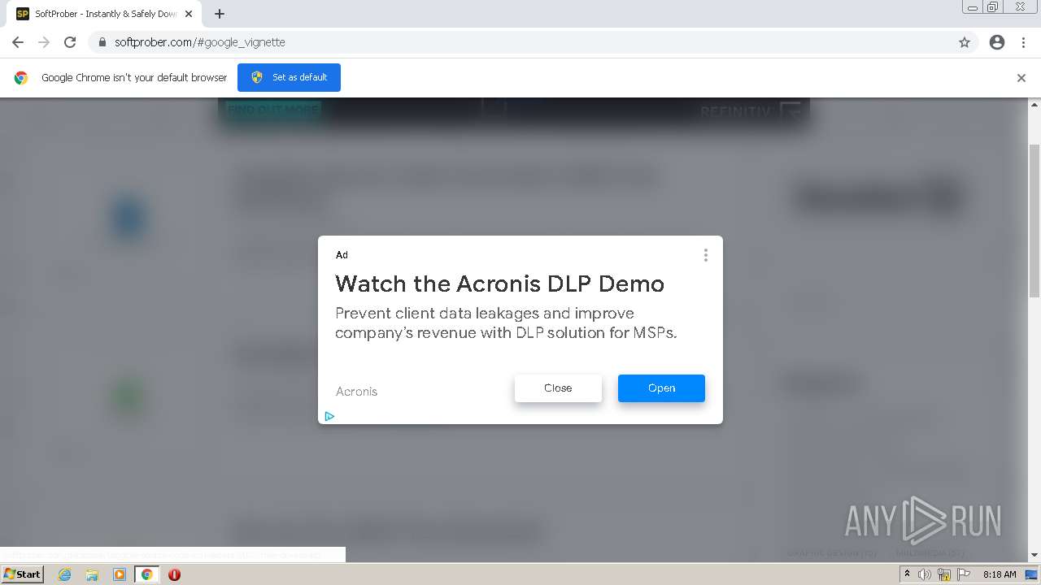Click the browser forward arrow
This screenshot has width=1041, height=585.
pyautogui.click(x=44, y=42)
